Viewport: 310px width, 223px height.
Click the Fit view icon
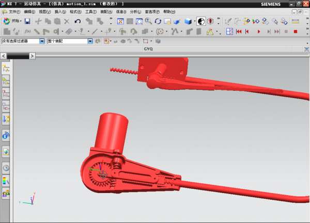[120, 21]
